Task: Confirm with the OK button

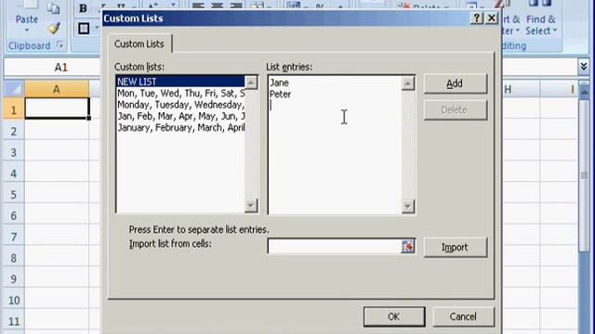Action: tap(394, 316)
